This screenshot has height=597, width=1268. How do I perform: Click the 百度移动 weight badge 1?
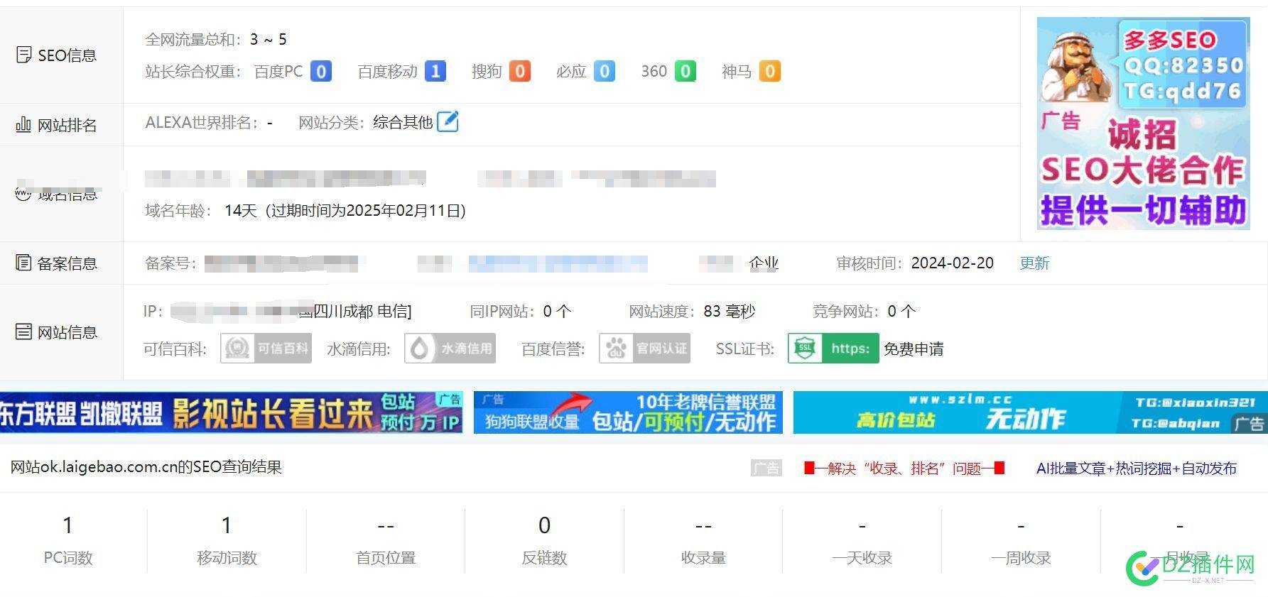[435, 71]
